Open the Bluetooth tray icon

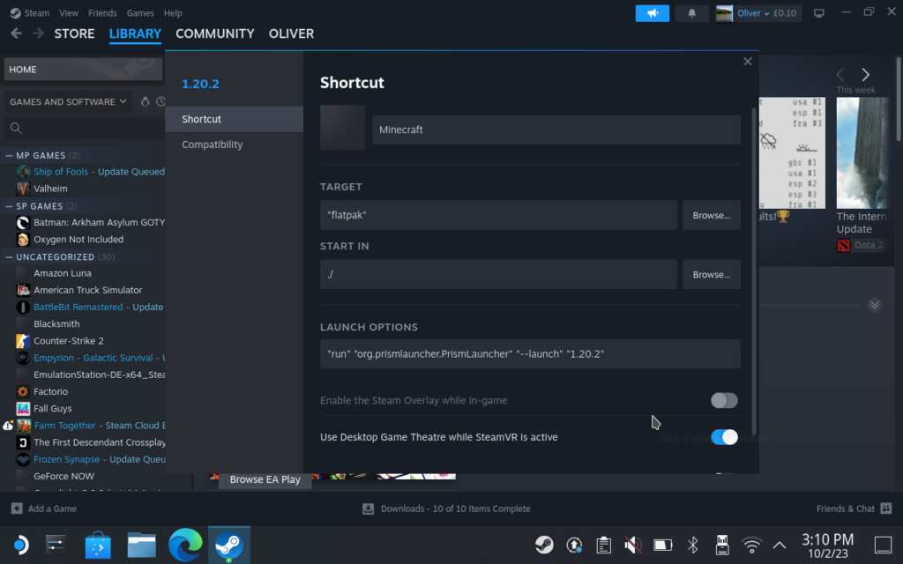693,545
